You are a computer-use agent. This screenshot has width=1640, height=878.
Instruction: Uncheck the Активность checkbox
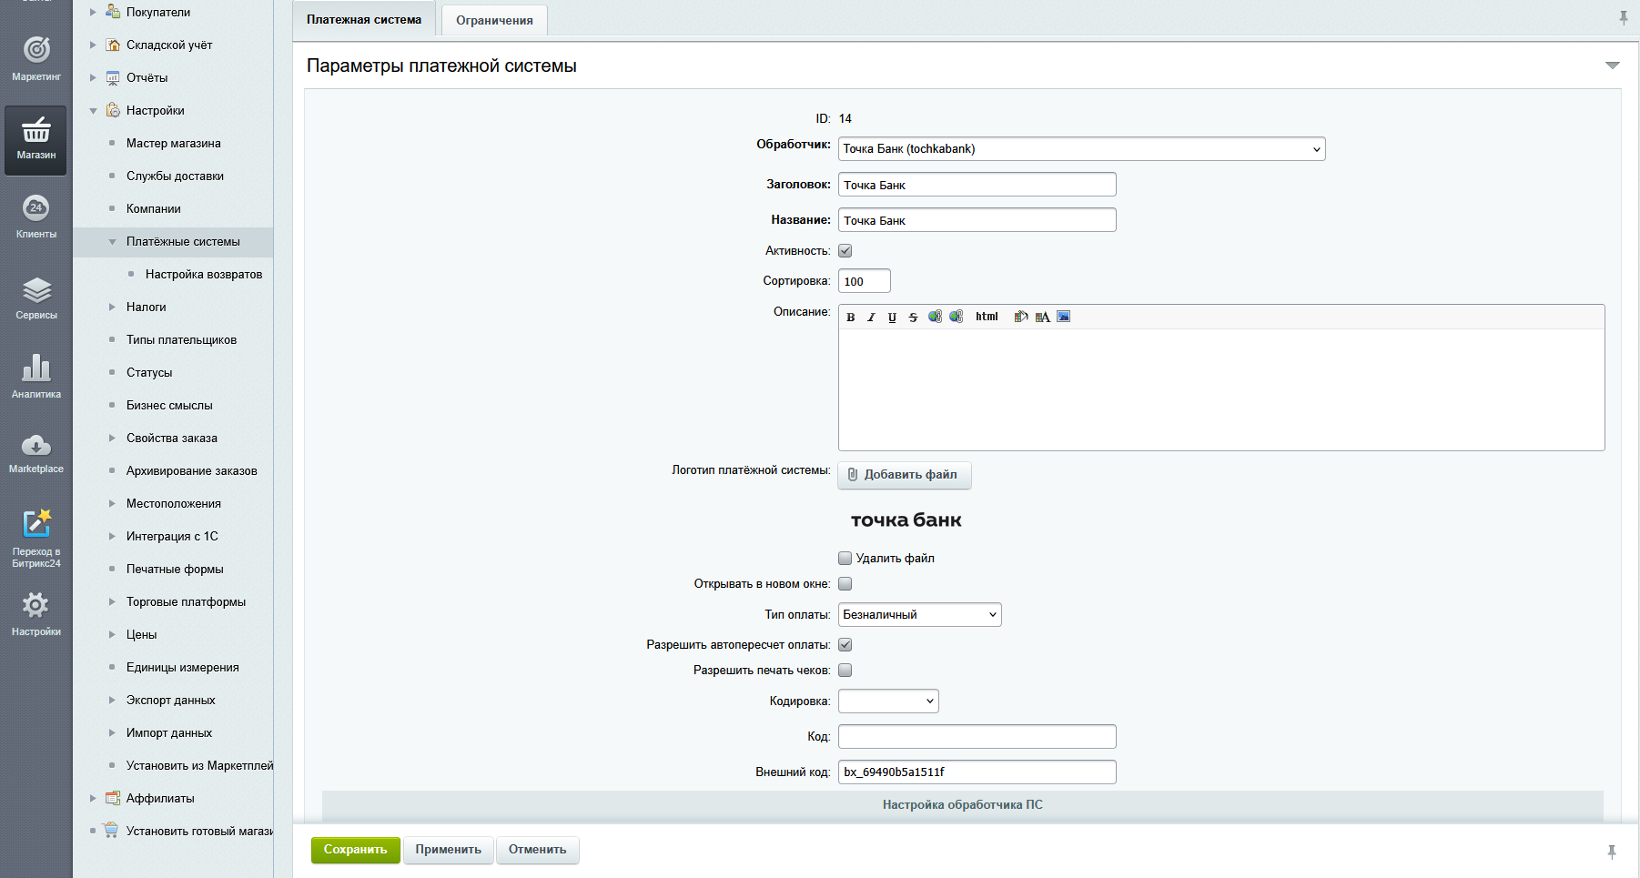[845, 251]
